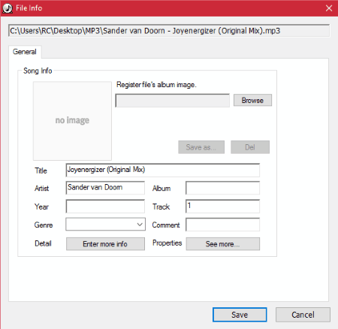
Task: Open Enter more info detail button
Action: [x=105, y=244]
